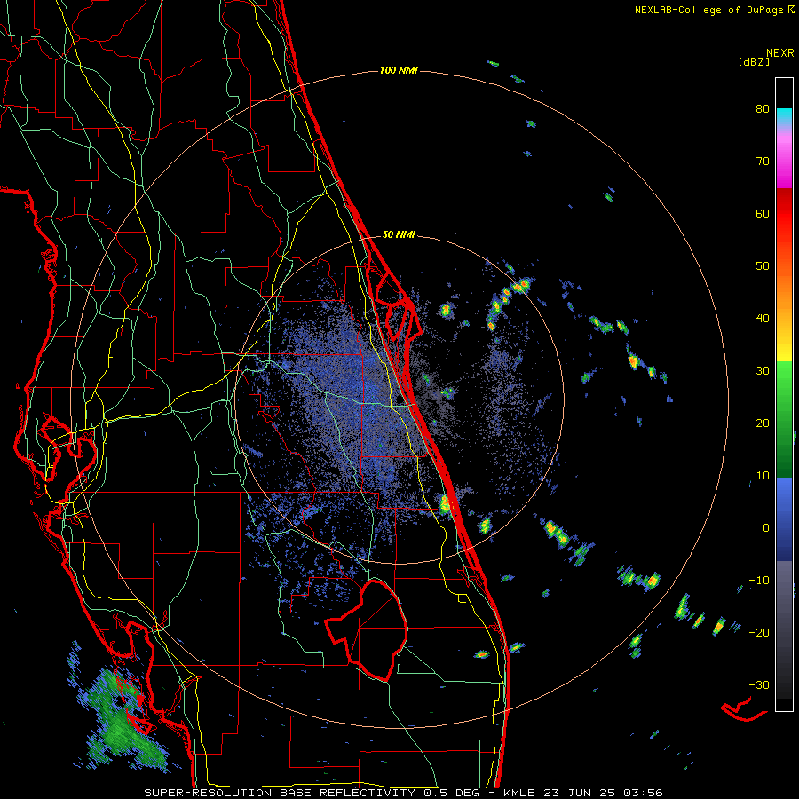Click the NEXLAB-College of DuPage label
This screenshot has width=799, height=799.
[x=714, y=10]
